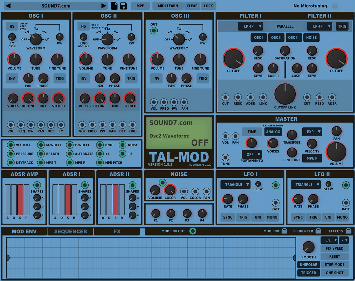
Task: Click the RESET button in mod envelope
Action: (x=334, y=257)
